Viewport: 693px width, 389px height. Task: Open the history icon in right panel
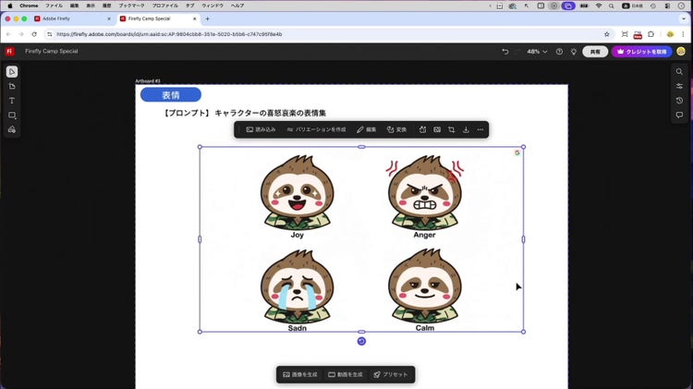[x=679, y=101]
